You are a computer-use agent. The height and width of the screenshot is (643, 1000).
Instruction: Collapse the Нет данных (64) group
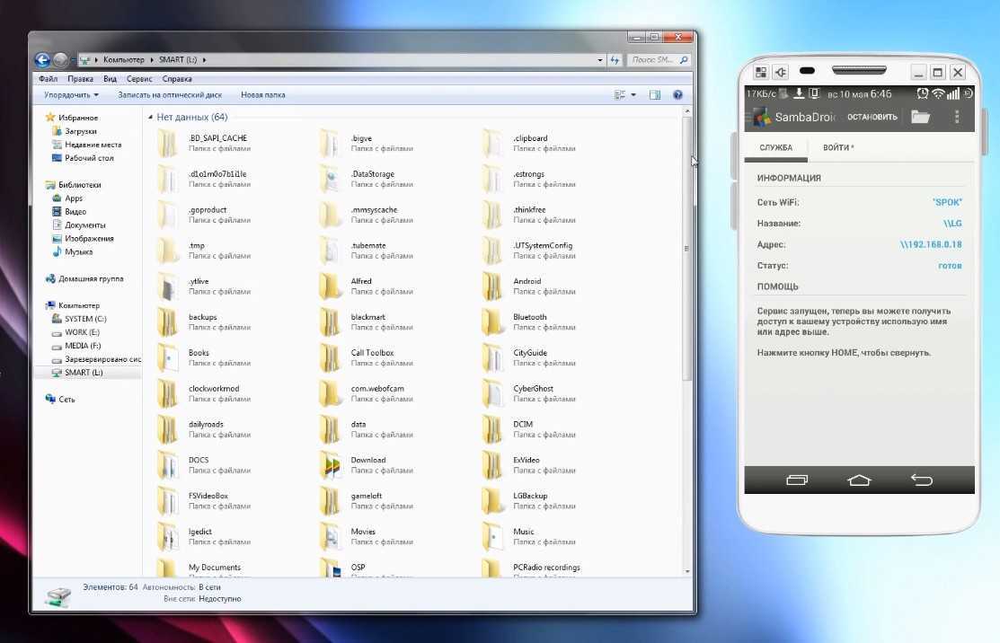click(149, 118)
